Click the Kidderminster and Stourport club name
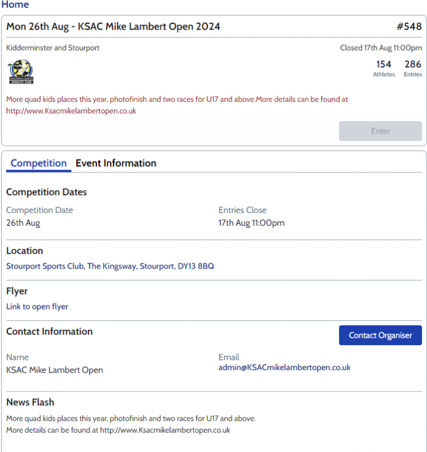The image size is (427, 452). [x=53, y=48]
